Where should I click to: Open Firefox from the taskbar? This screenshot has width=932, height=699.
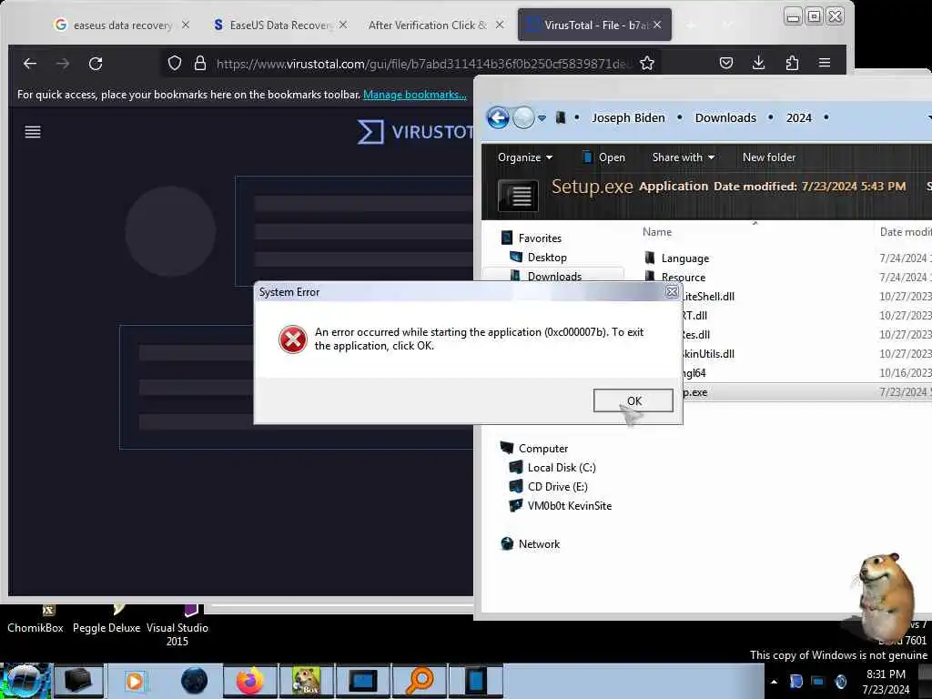[x=249, y=681]
